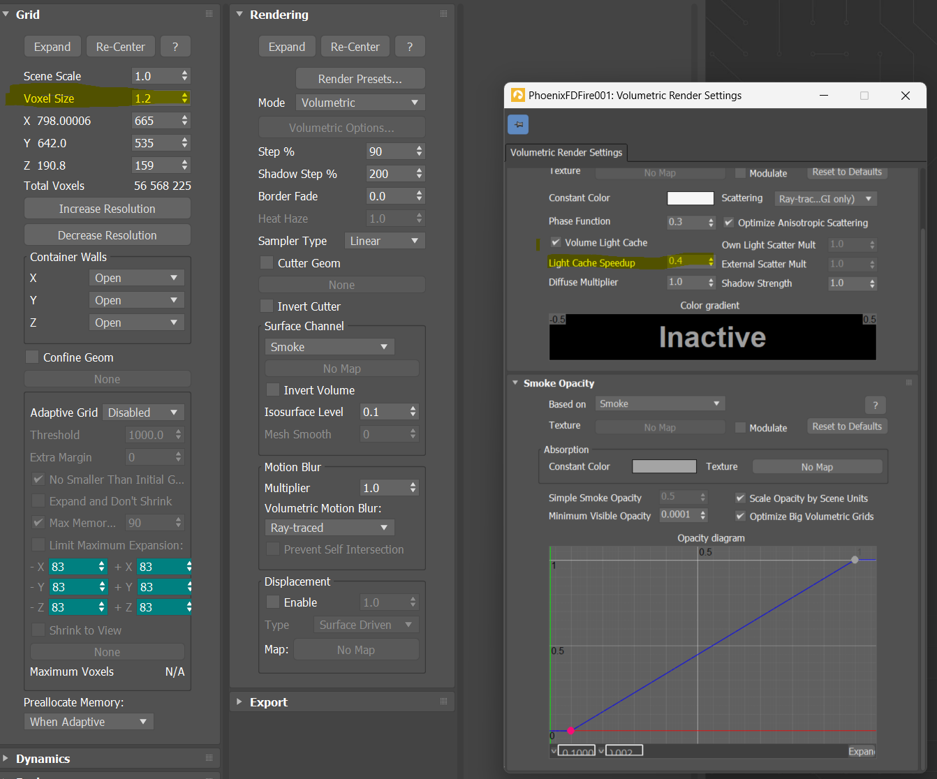Click the Absorption Texture No Map button

coord(817,467)
